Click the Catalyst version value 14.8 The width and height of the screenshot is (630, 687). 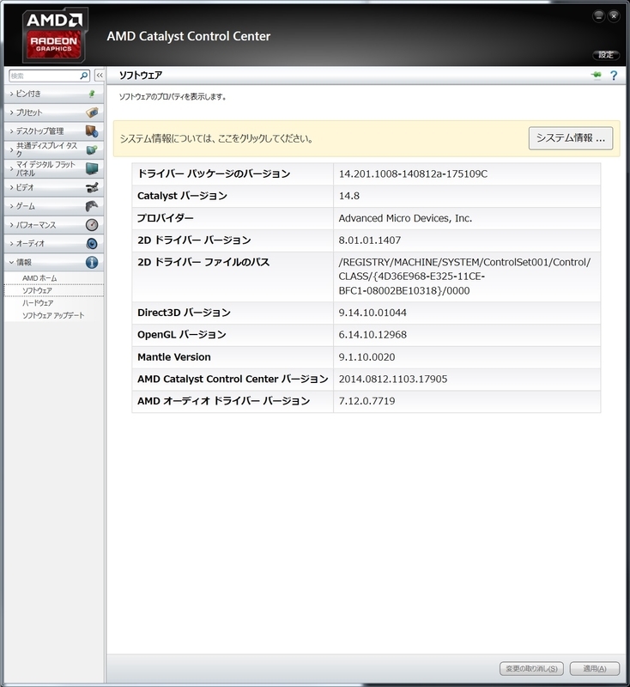coord(349,196)
